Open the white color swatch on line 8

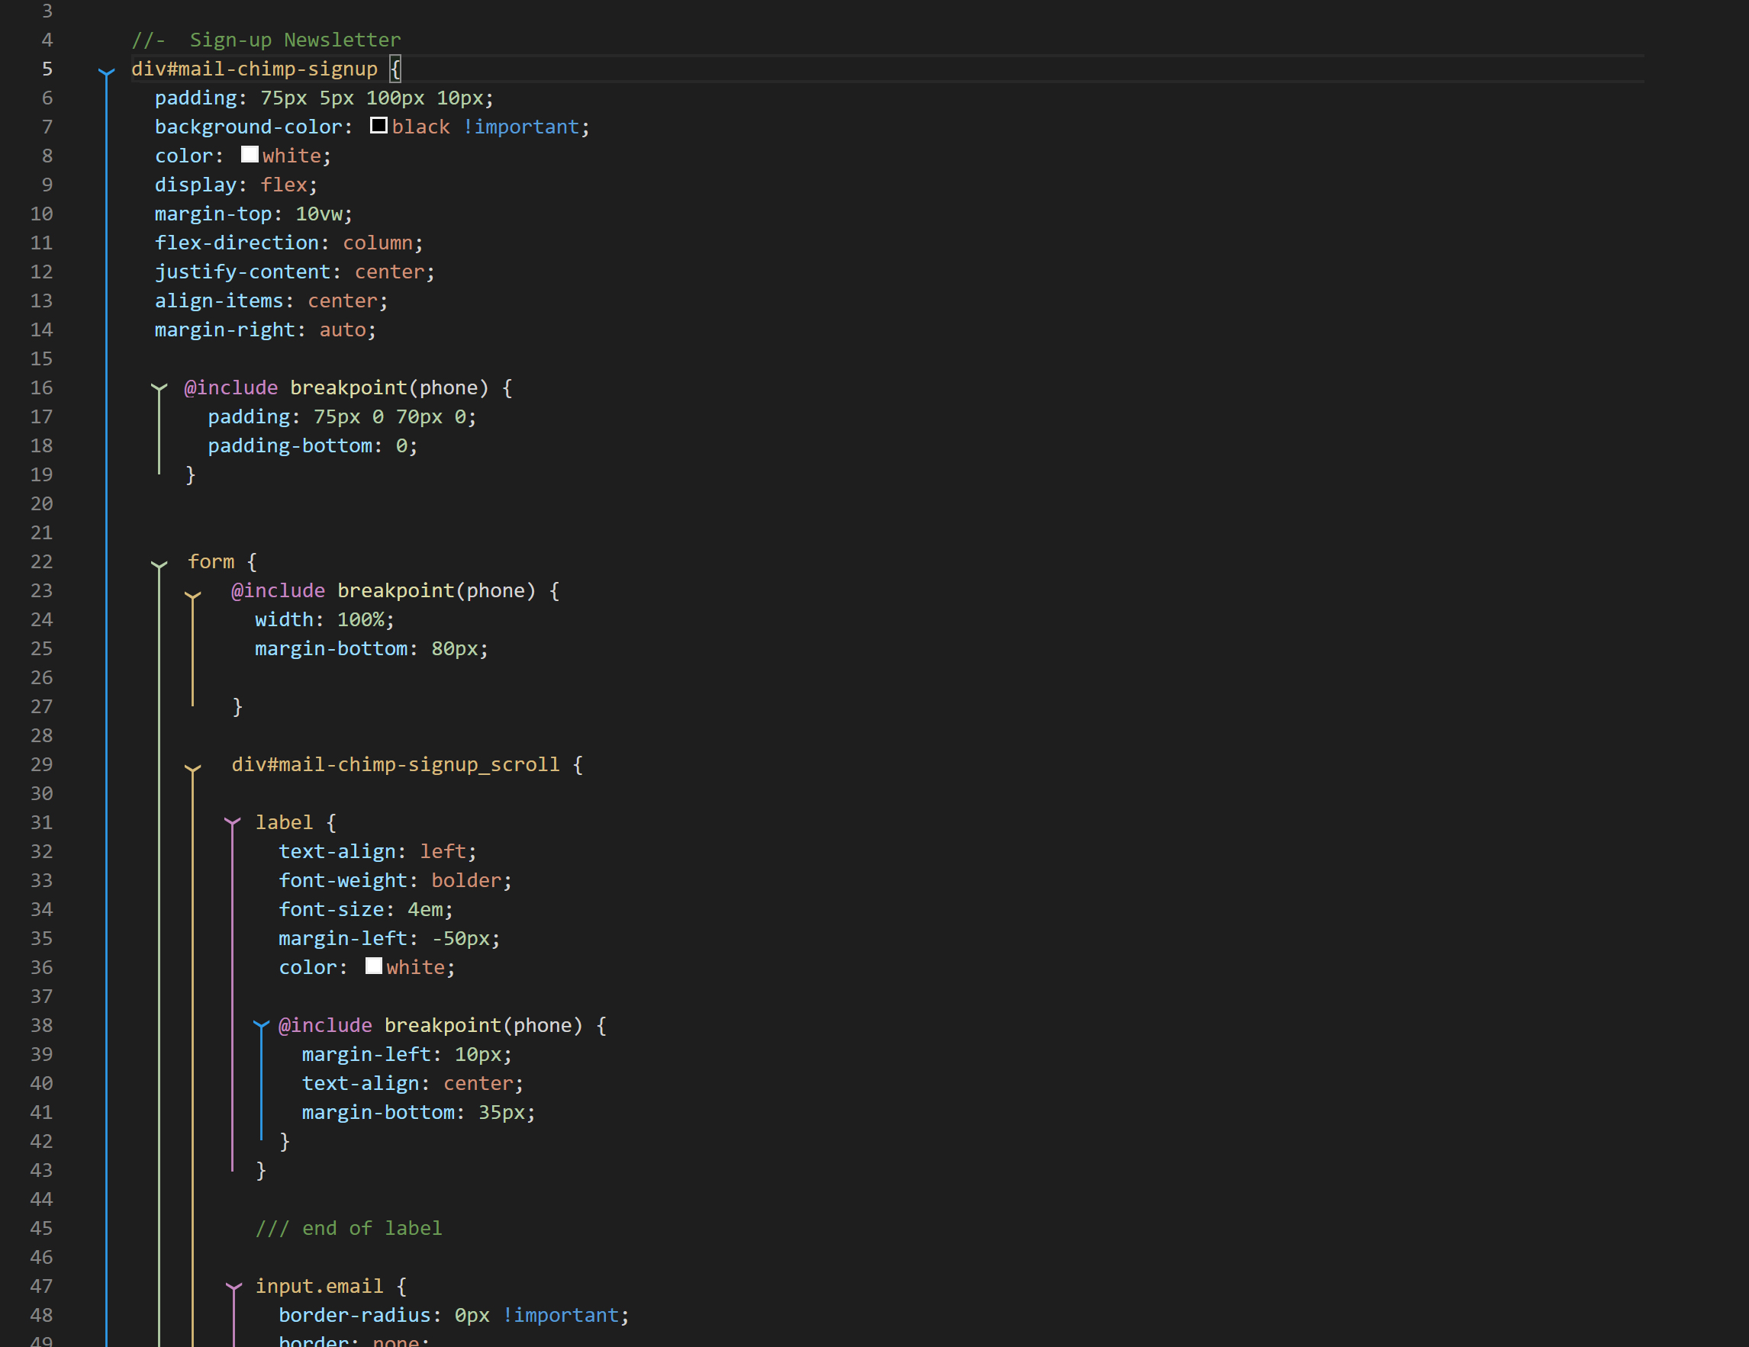[x=249, y=153]
